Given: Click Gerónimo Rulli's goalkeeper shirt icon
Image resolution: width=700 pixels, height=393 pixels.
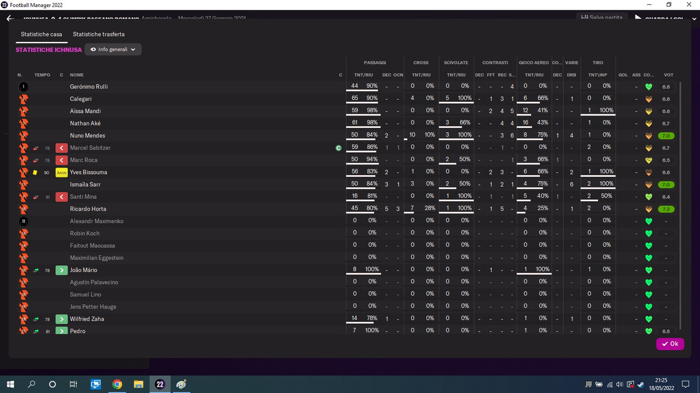Looking at the screenshot, I should tap(24, 87).
